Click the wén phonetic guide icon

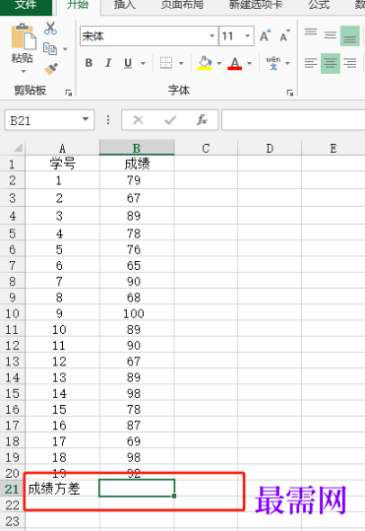click(273, 63)
